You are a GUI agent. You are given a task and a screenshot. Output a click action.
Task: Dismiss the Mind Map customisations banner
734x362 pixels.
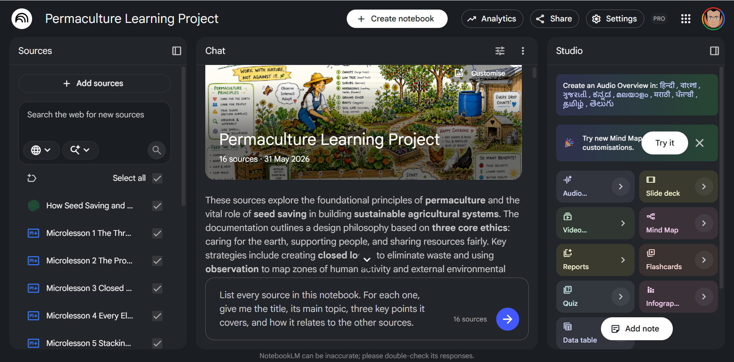click(700, 143)
